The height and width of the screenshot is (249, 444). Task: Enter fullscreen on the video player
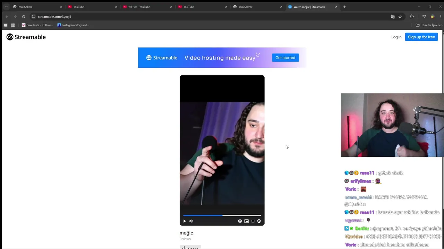[x=253, y=221]
